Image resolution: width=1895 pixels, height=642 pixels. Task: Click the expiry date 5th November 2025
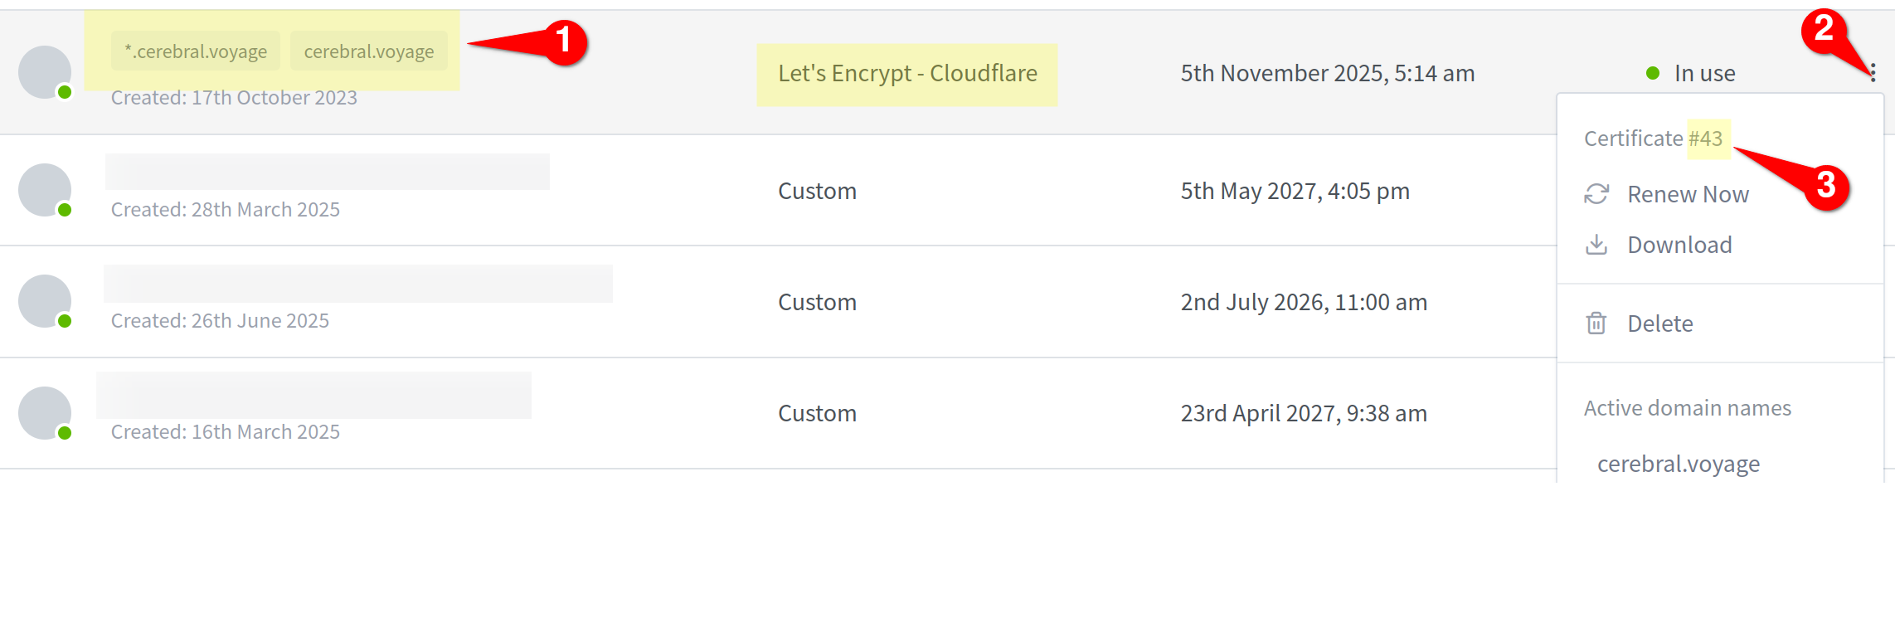(1327, 73)
